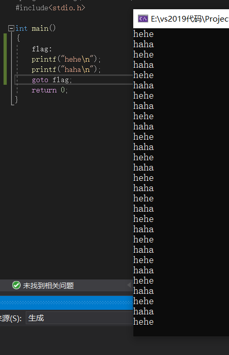Click the printf hehe code line

(x=66, y=59)
